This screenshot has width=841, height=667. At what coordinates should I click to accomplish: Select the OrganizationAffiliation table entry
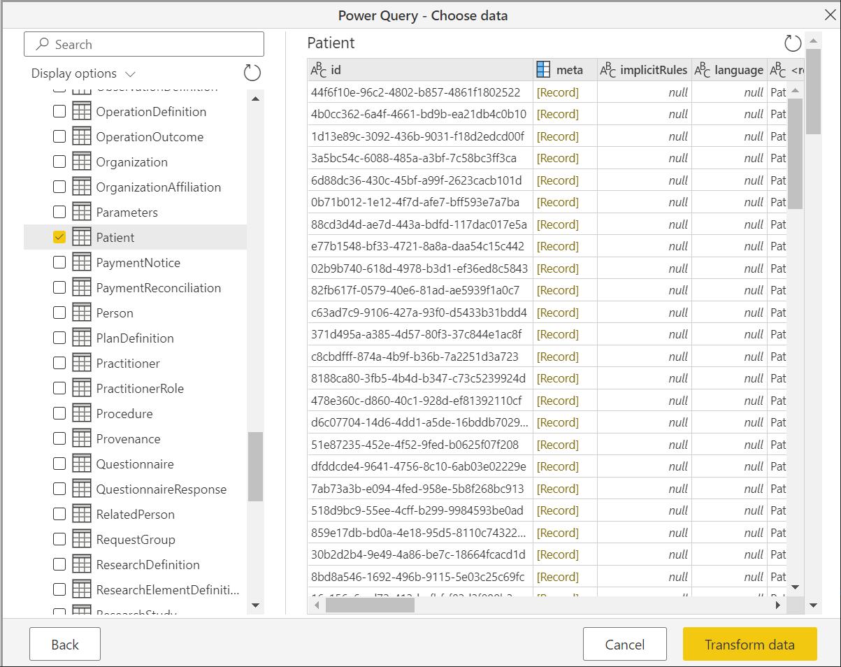coord(136,187)
